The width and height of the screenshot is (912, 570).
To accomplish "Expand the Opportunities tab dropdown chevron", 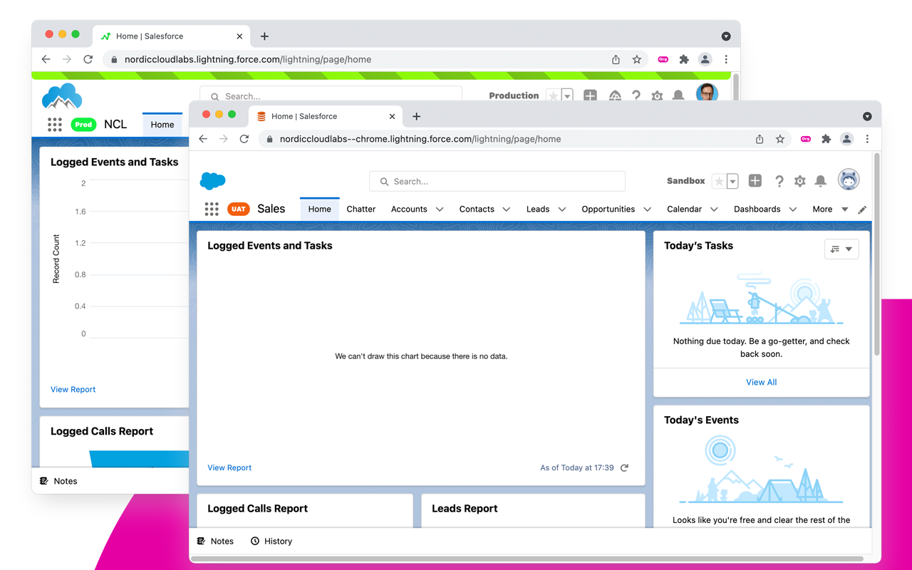I will [x=648, y=209].
